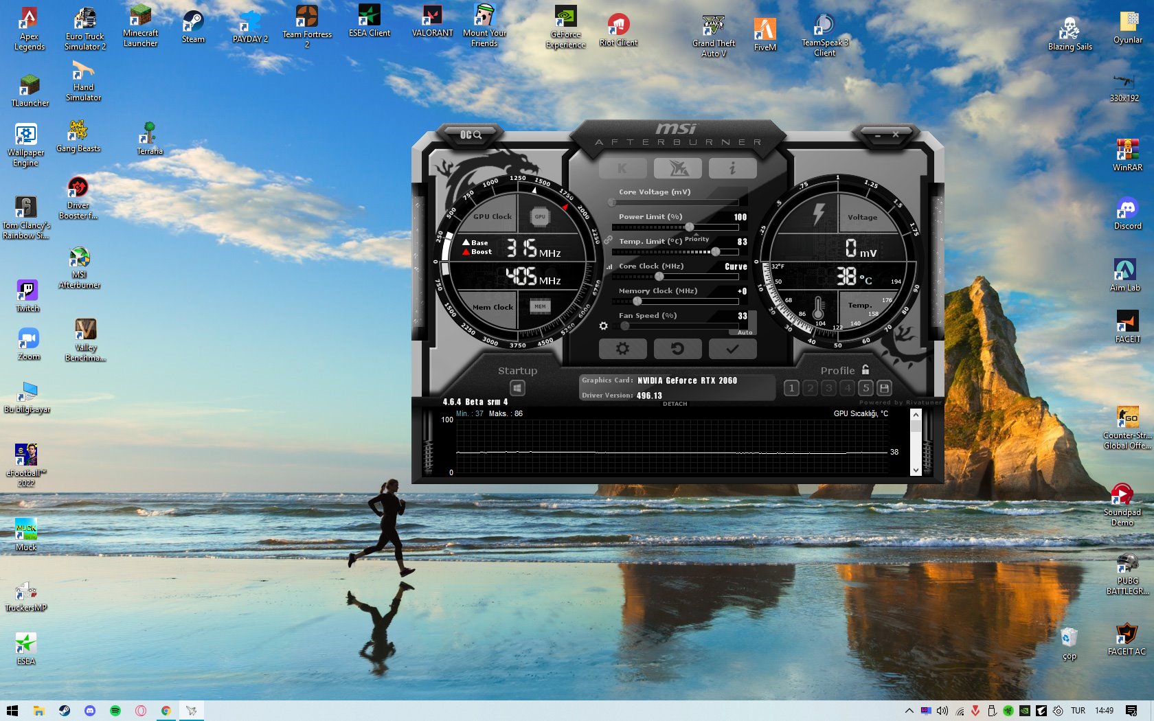Save profile with the floppy disk icon
1154x721 pixels.
(884, 388)
